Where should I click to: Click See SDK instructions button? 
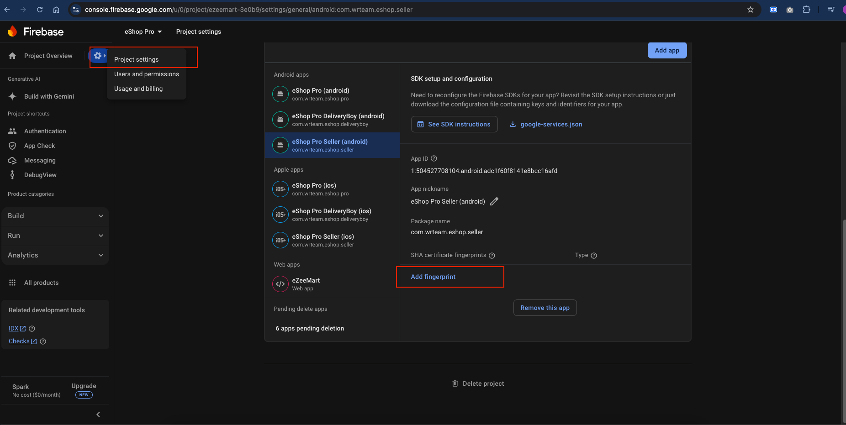pos(454,124)
